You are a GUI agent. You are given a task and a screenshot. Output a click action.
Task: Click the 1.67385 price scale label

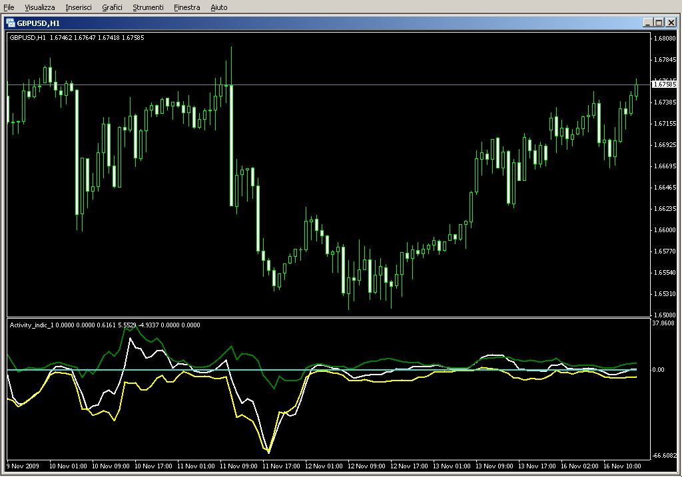tap(665, 102)
